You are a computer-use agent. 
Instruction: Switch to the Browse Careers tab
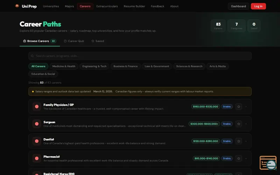click(x=40, y=41)
